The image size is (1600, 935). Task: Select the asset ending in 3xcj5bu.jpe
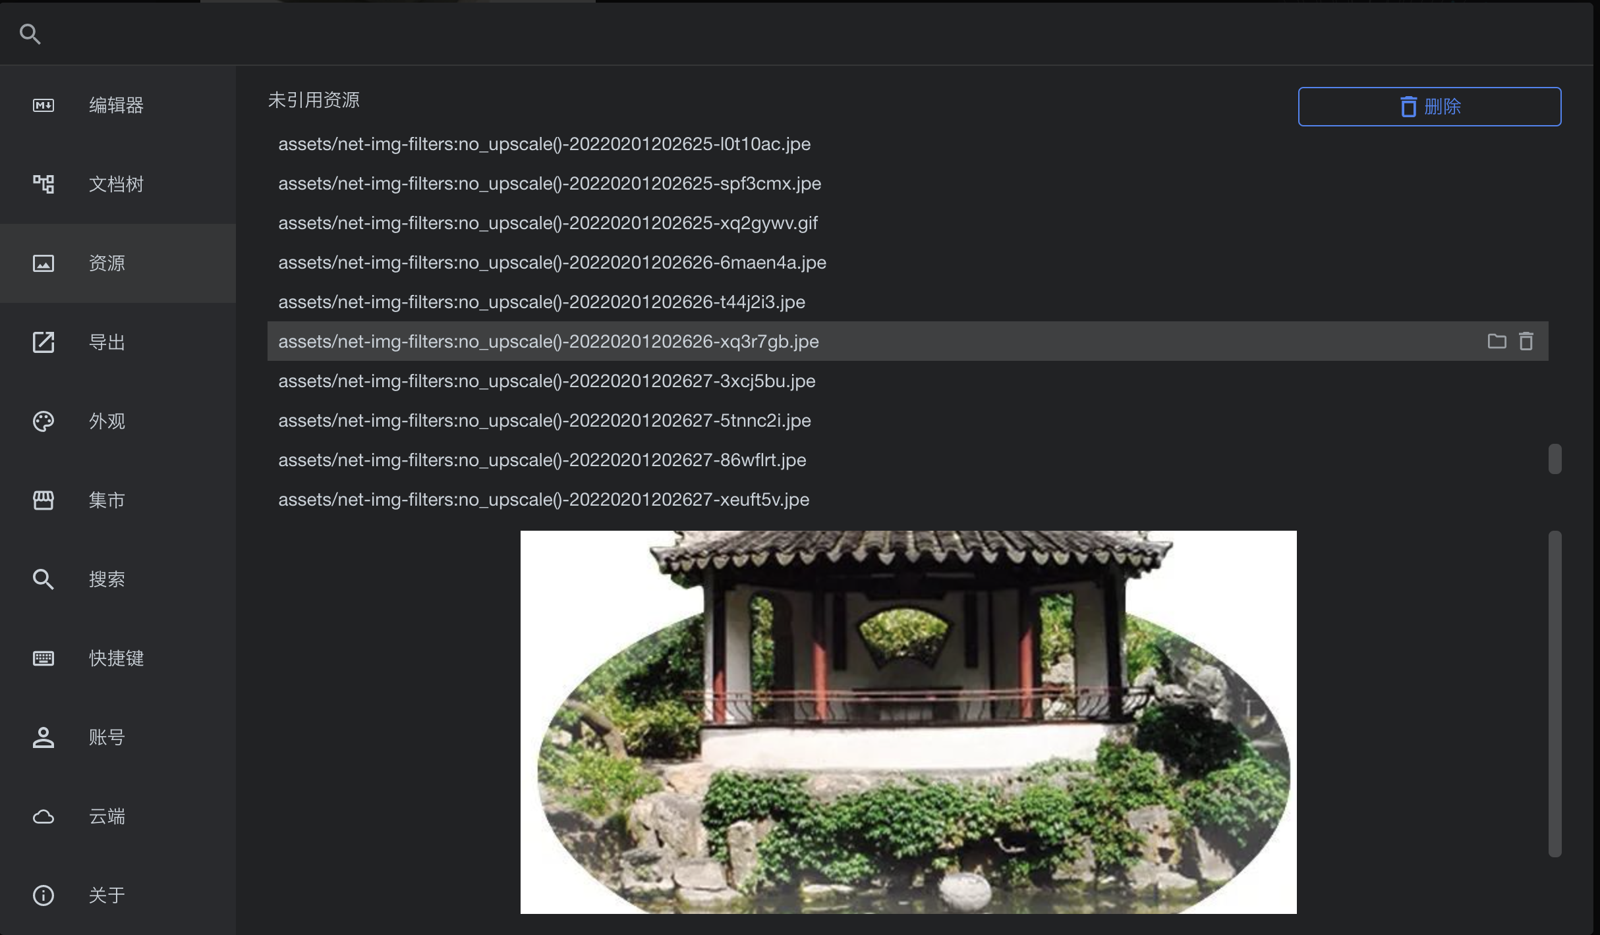click(x=546, y=381)
